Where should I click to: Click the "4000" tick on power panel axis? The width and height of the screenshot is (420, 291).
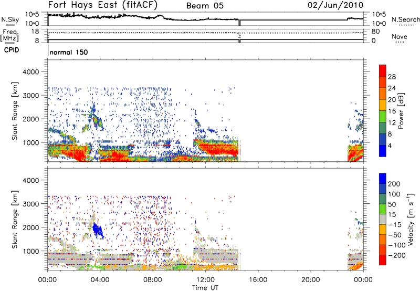tap(30, 72)
